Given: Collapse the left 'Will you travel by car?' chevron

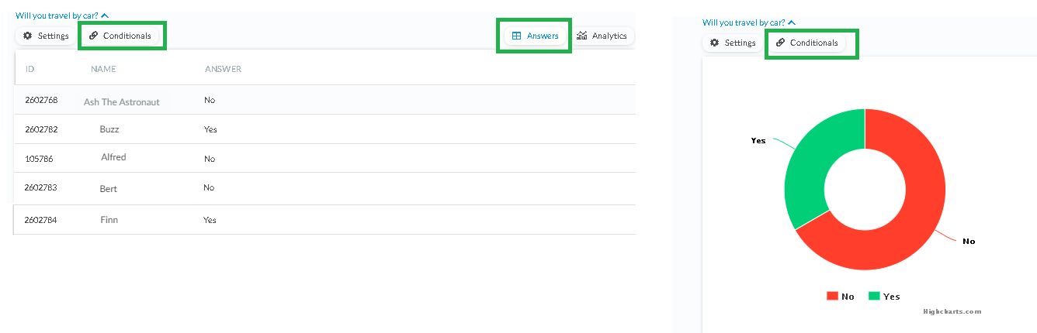Looking at the screenshot, I should click(x=105, y=15).
